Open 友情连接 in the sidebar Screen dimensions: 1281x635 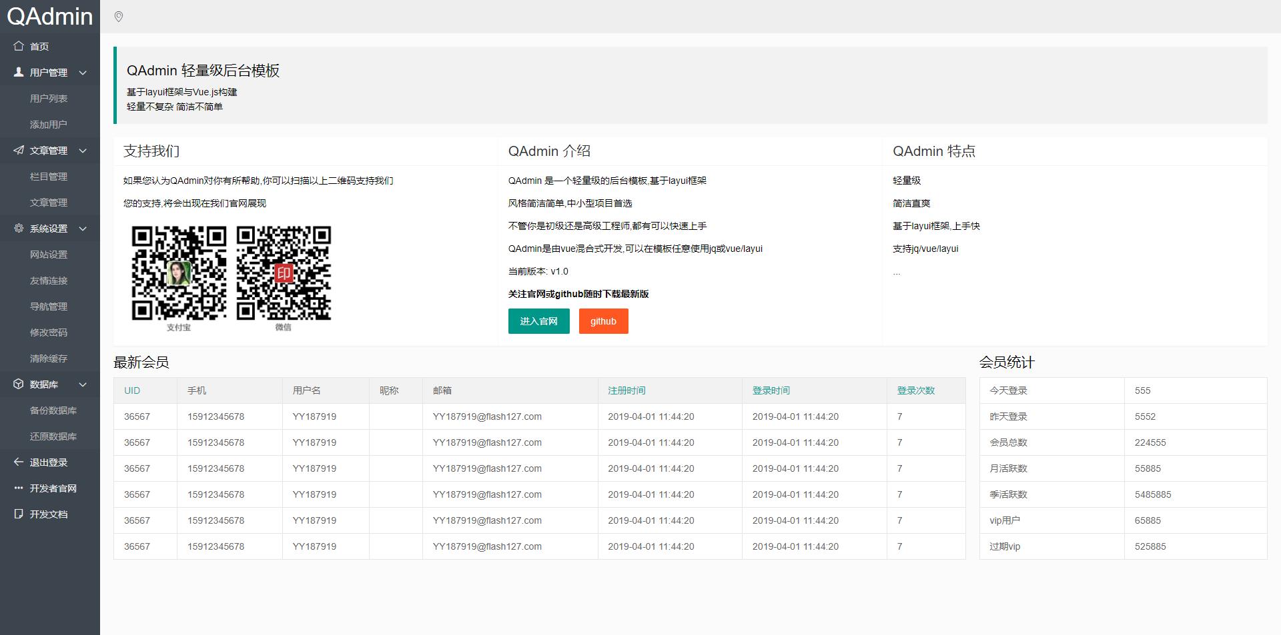49,281
